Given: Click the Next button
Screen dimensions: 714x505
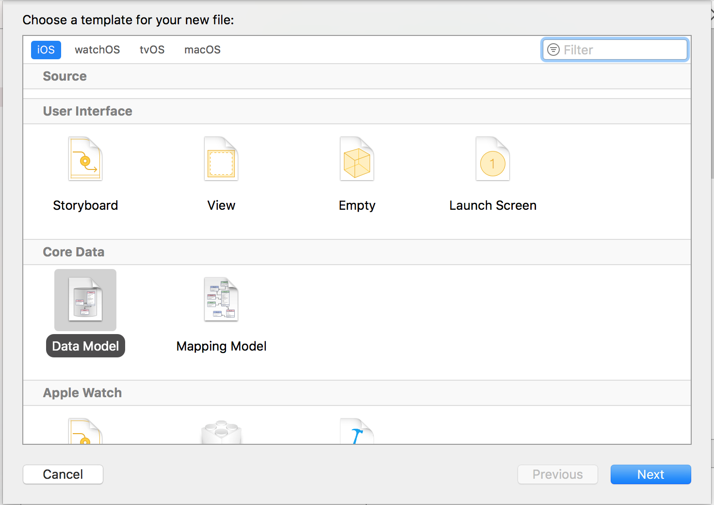Looking at the screenshot, I should point(650,474).
